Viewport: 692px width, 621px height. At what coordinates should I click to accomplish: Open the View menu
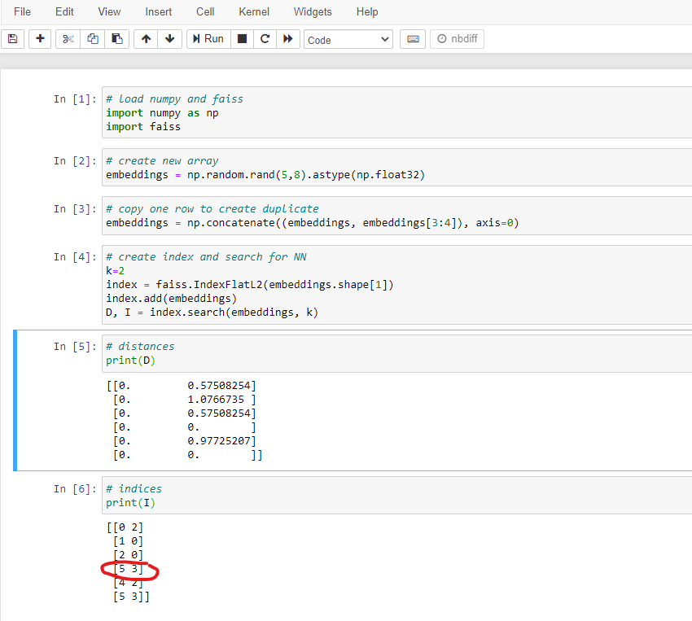point(109,12)
